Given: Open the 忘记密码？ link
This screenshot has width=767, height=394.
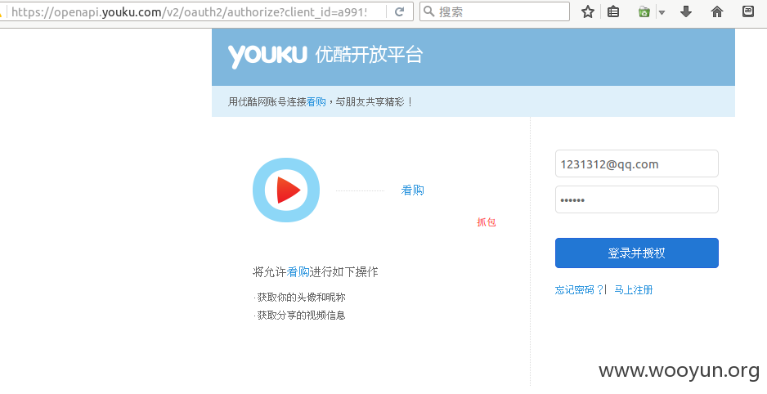Looking at the screenshot, I should [579, 290].
